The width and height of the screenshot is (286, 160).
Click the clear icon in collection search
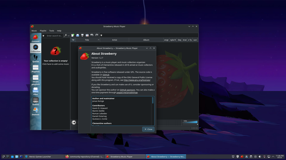43,36
